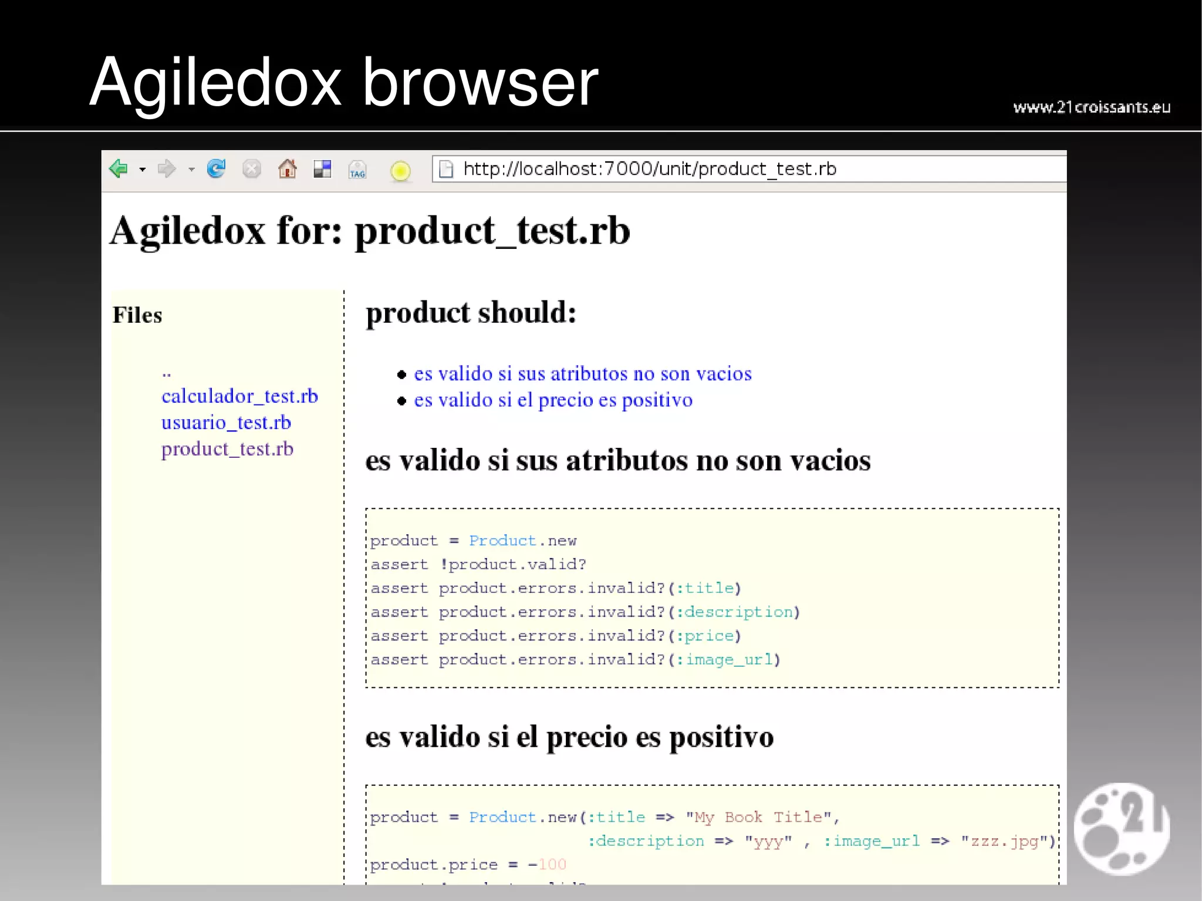This screenshot has width=1202, height=901.
Task: Click code line with invalid?(:description)
Action: [x=585, y=612]
